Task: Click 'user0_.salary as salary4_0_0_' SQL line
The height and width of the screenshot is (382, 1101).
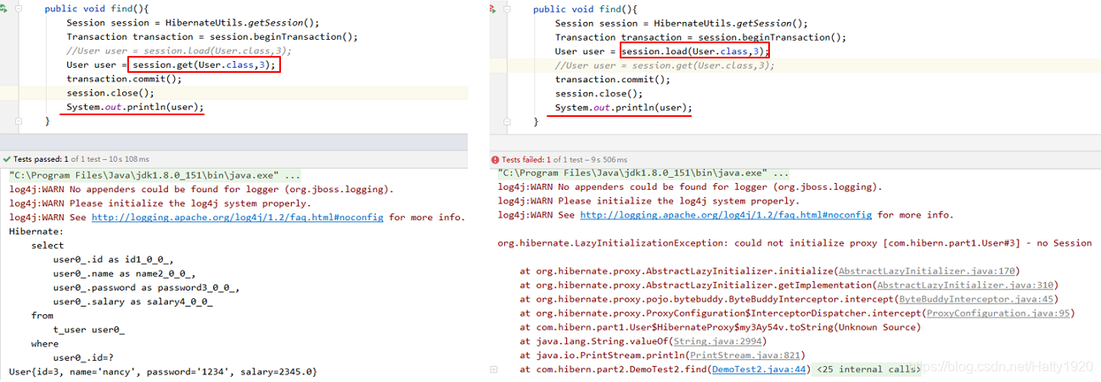Action: (132, 302)
